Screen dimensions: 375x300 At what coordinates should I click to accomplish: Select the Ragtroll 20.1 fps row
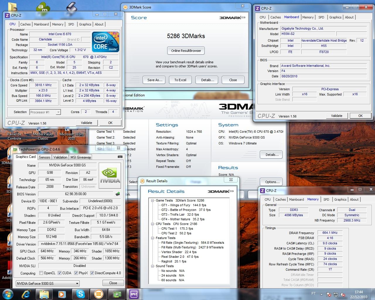[x=174, y=262]
